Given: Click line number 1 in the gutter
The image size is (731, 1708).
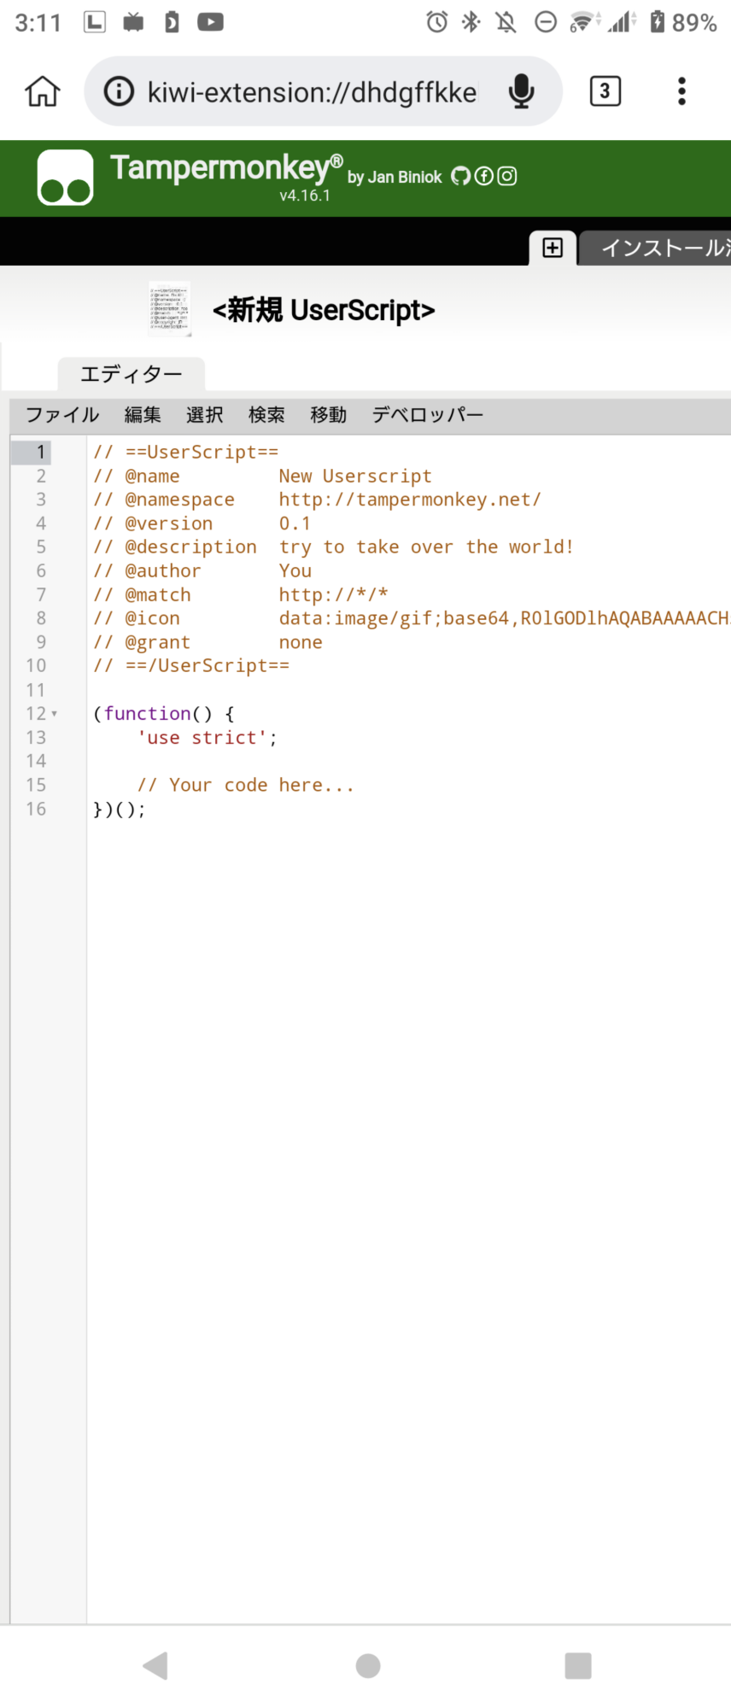Looking at the screenshot, I should (x=40, y=452).
